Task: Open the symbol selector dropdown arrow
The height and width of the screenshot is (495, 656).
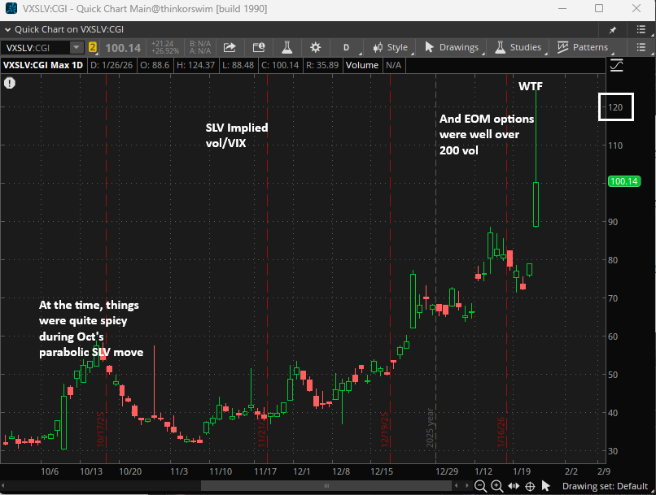Action: (77, 47)
